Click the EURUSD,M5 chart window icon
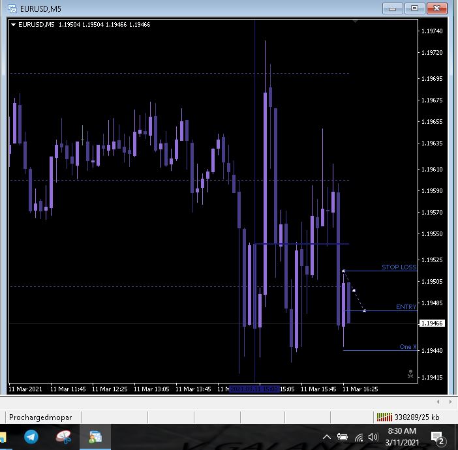Screen dimensions: 458x450 [12, 8]
